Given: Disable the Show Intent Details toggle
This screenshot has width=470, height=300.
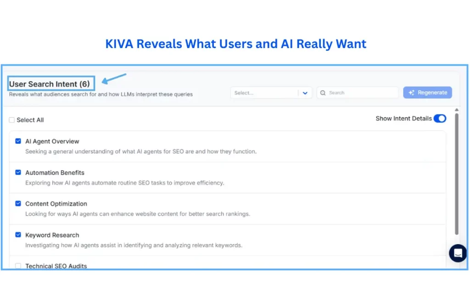Looking at the screenshot, I should point(440,118).
